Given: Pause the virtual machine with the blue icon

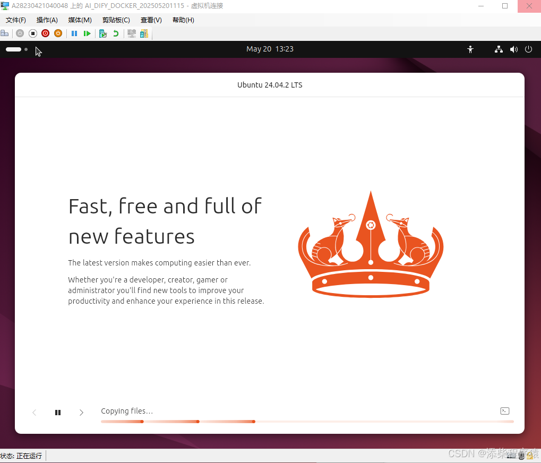Looking at the screenshot, I should 74,33.
